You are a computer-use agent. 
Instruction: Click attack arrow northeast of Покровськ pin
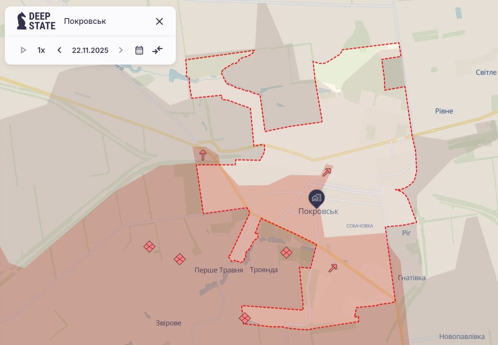[327, 172]
